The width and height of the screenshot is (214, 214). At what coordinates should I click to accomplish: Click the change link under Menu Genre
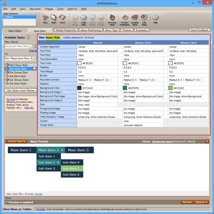pyautogui.click(x=33, y=51)
